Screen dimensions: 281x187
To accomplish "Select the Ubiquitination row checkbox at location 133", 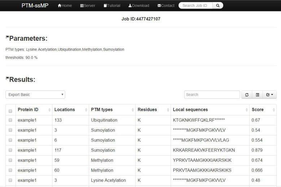I will click(x=10, y=120).
